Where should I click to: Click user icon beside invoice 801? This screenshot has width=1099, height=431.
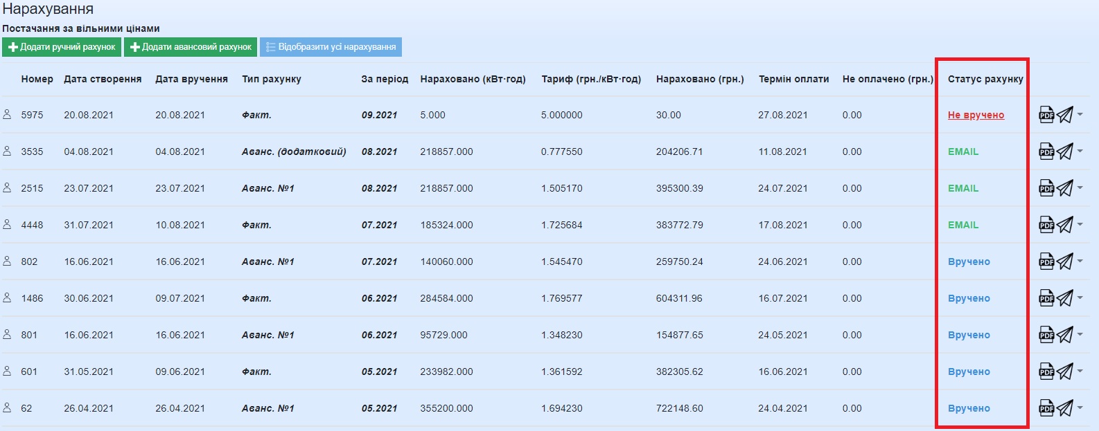7,335
